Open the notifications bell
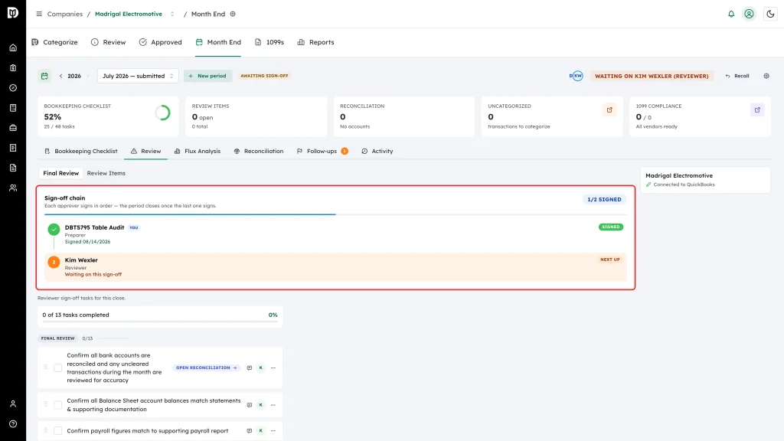Screen dimensions: 784x441 click(x=731, y=14)
